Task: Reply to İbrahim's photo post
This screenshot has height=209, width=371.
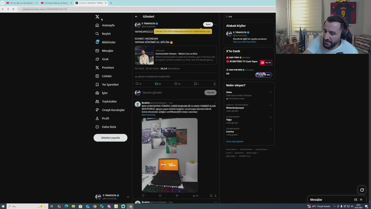Action: coord(143,196)
